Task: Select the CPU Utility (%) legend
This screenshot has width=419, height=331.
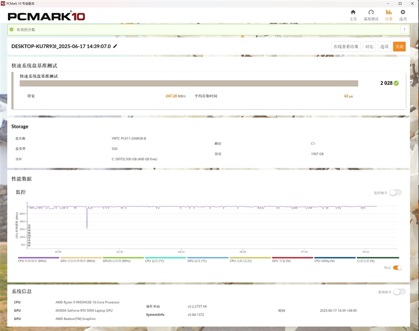Action: [335, 260]
